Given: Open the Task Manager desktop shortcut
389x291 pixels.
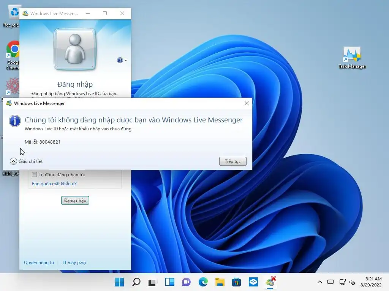Looking at the screenshot, I should tap(352, 58).
